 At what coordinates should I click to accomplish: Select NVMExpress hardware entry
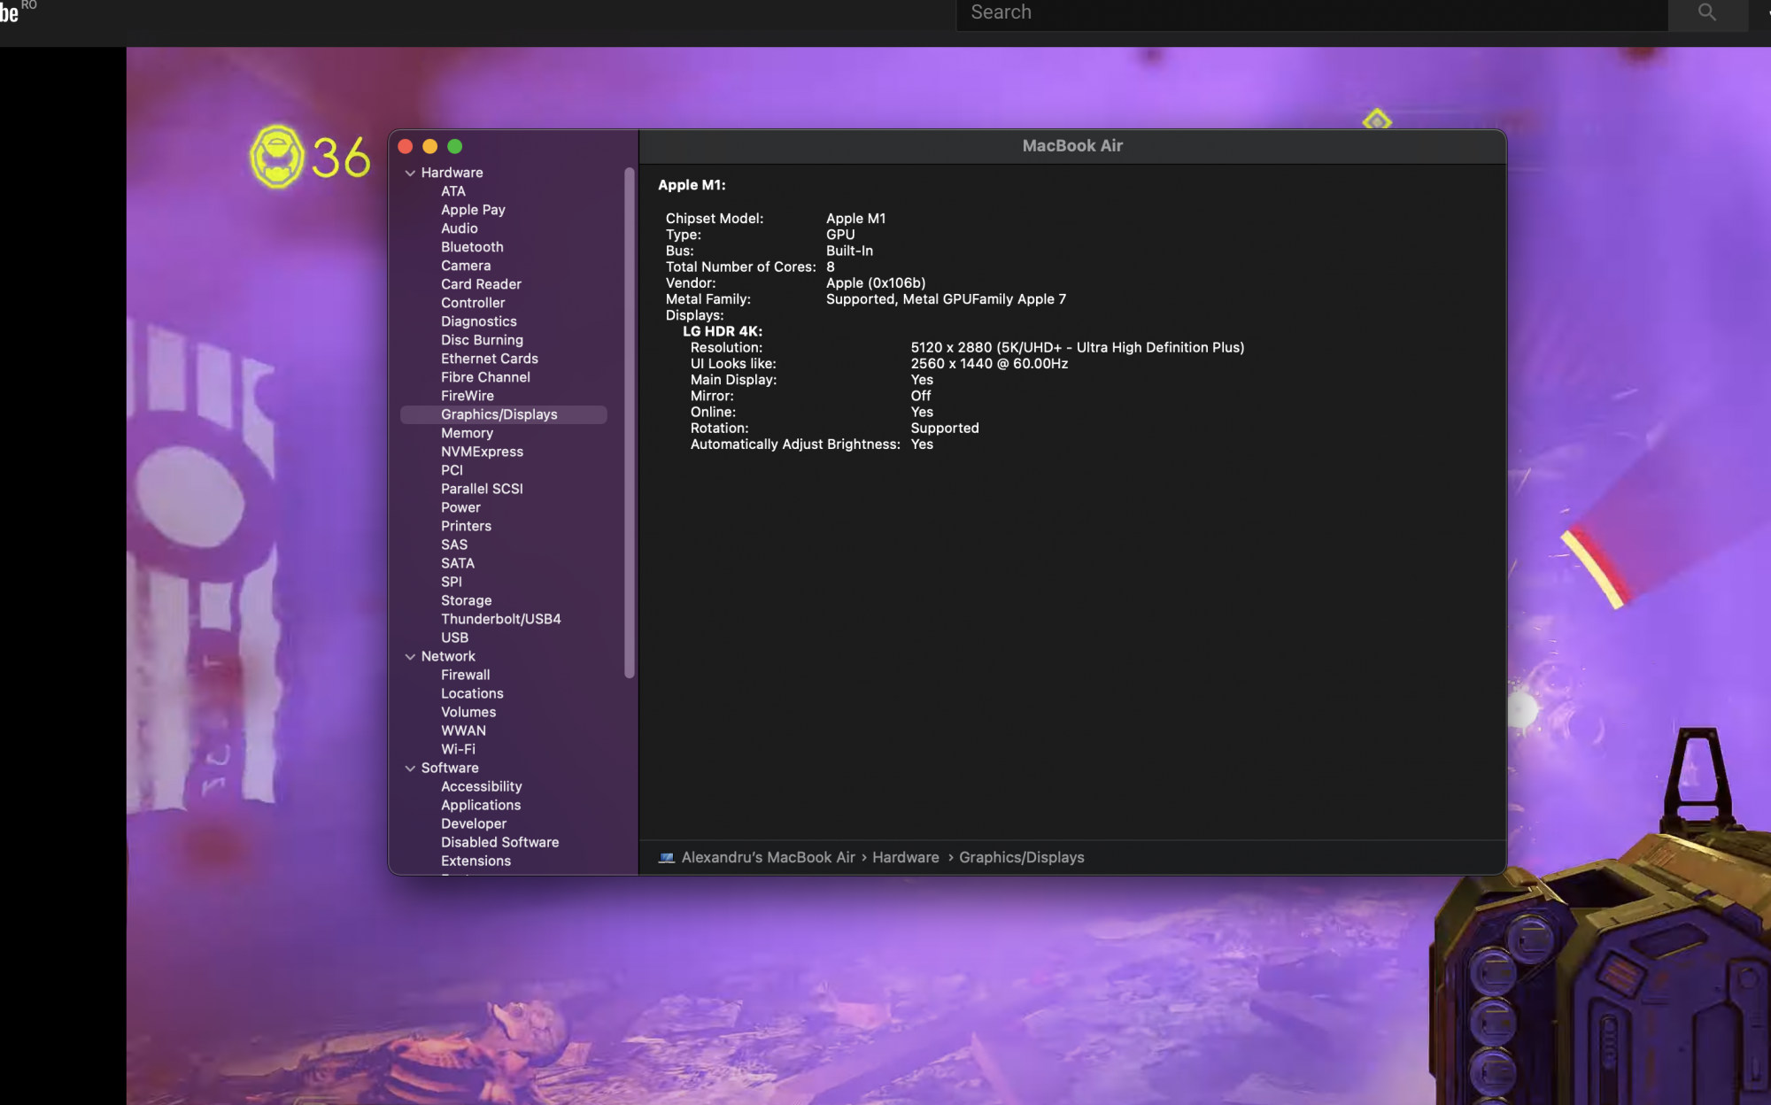tap(482, 452)
